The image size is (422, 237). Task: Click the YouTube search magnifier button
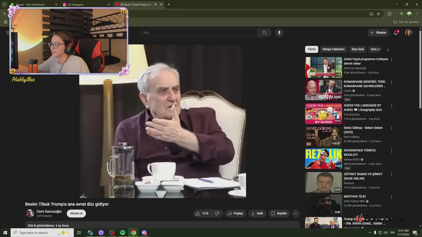(264, 33)
